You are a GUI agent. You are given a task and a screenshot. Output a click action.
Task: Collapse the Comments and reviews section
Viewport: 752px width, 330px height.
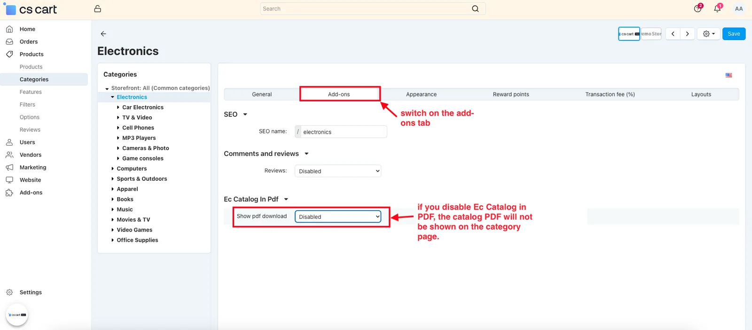tap(306, 153)
